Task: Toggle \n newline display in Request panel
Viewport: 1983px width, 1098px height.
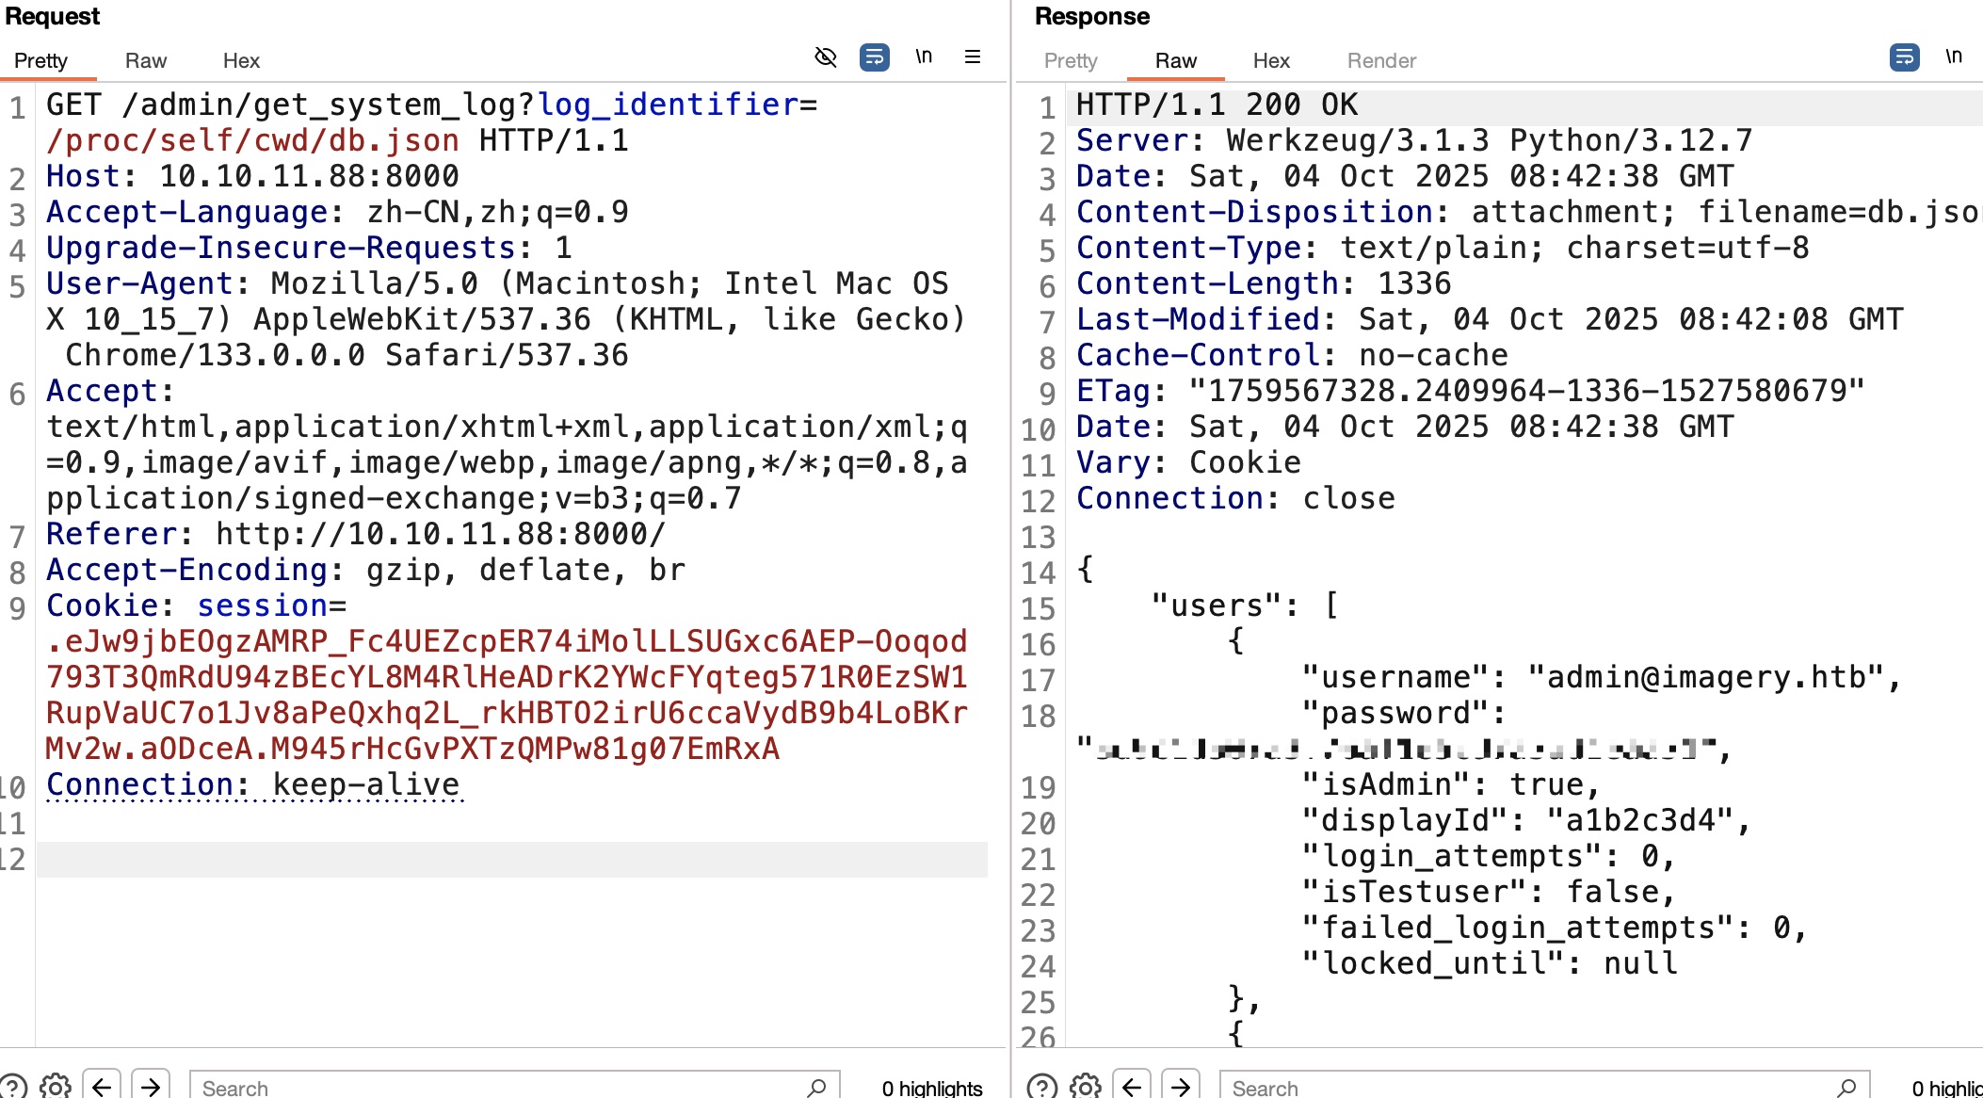Action: tap(924, 57)
